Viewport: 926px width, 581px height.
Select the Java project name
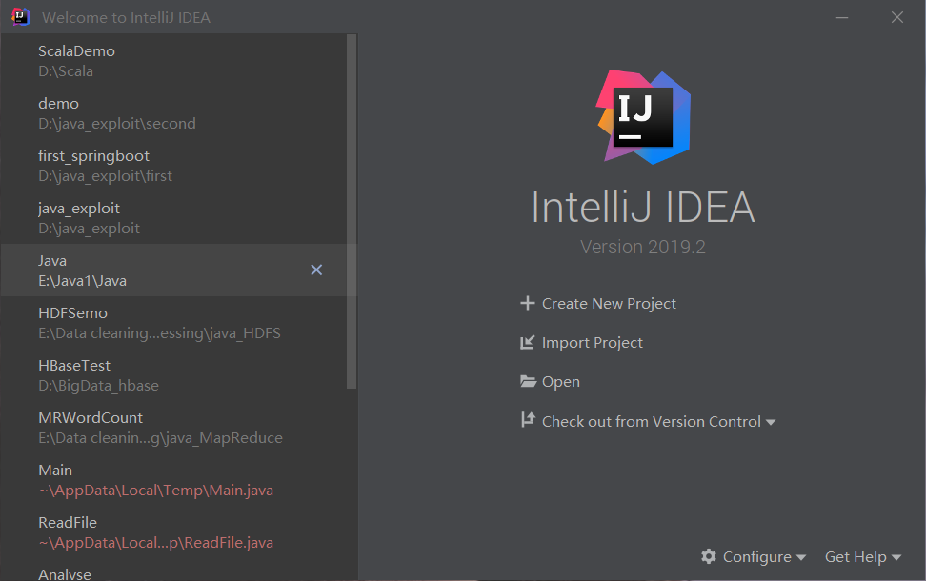click(52, 260)
